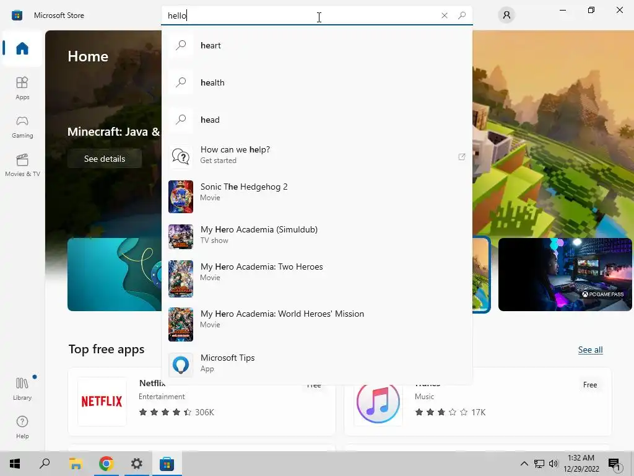
Task: Open the Home section in sidebar
Action: [x=22, y=48]
